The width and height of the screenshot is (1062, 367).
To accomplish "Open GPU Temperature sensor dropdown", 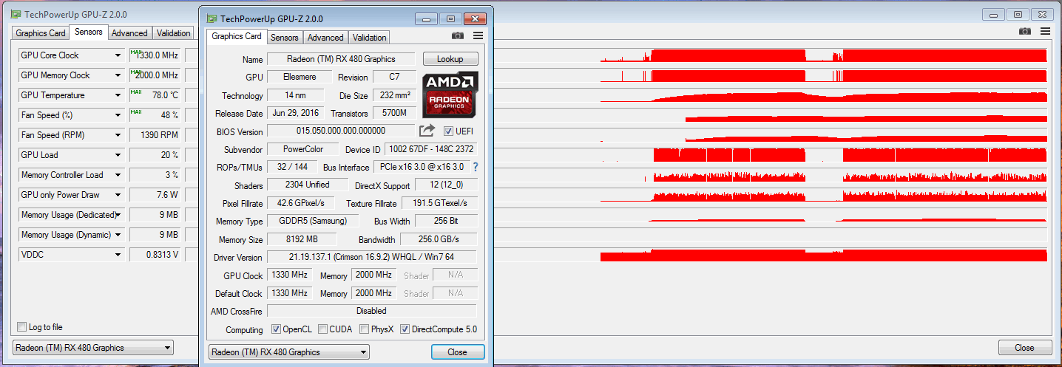I will tap(118, 95).
